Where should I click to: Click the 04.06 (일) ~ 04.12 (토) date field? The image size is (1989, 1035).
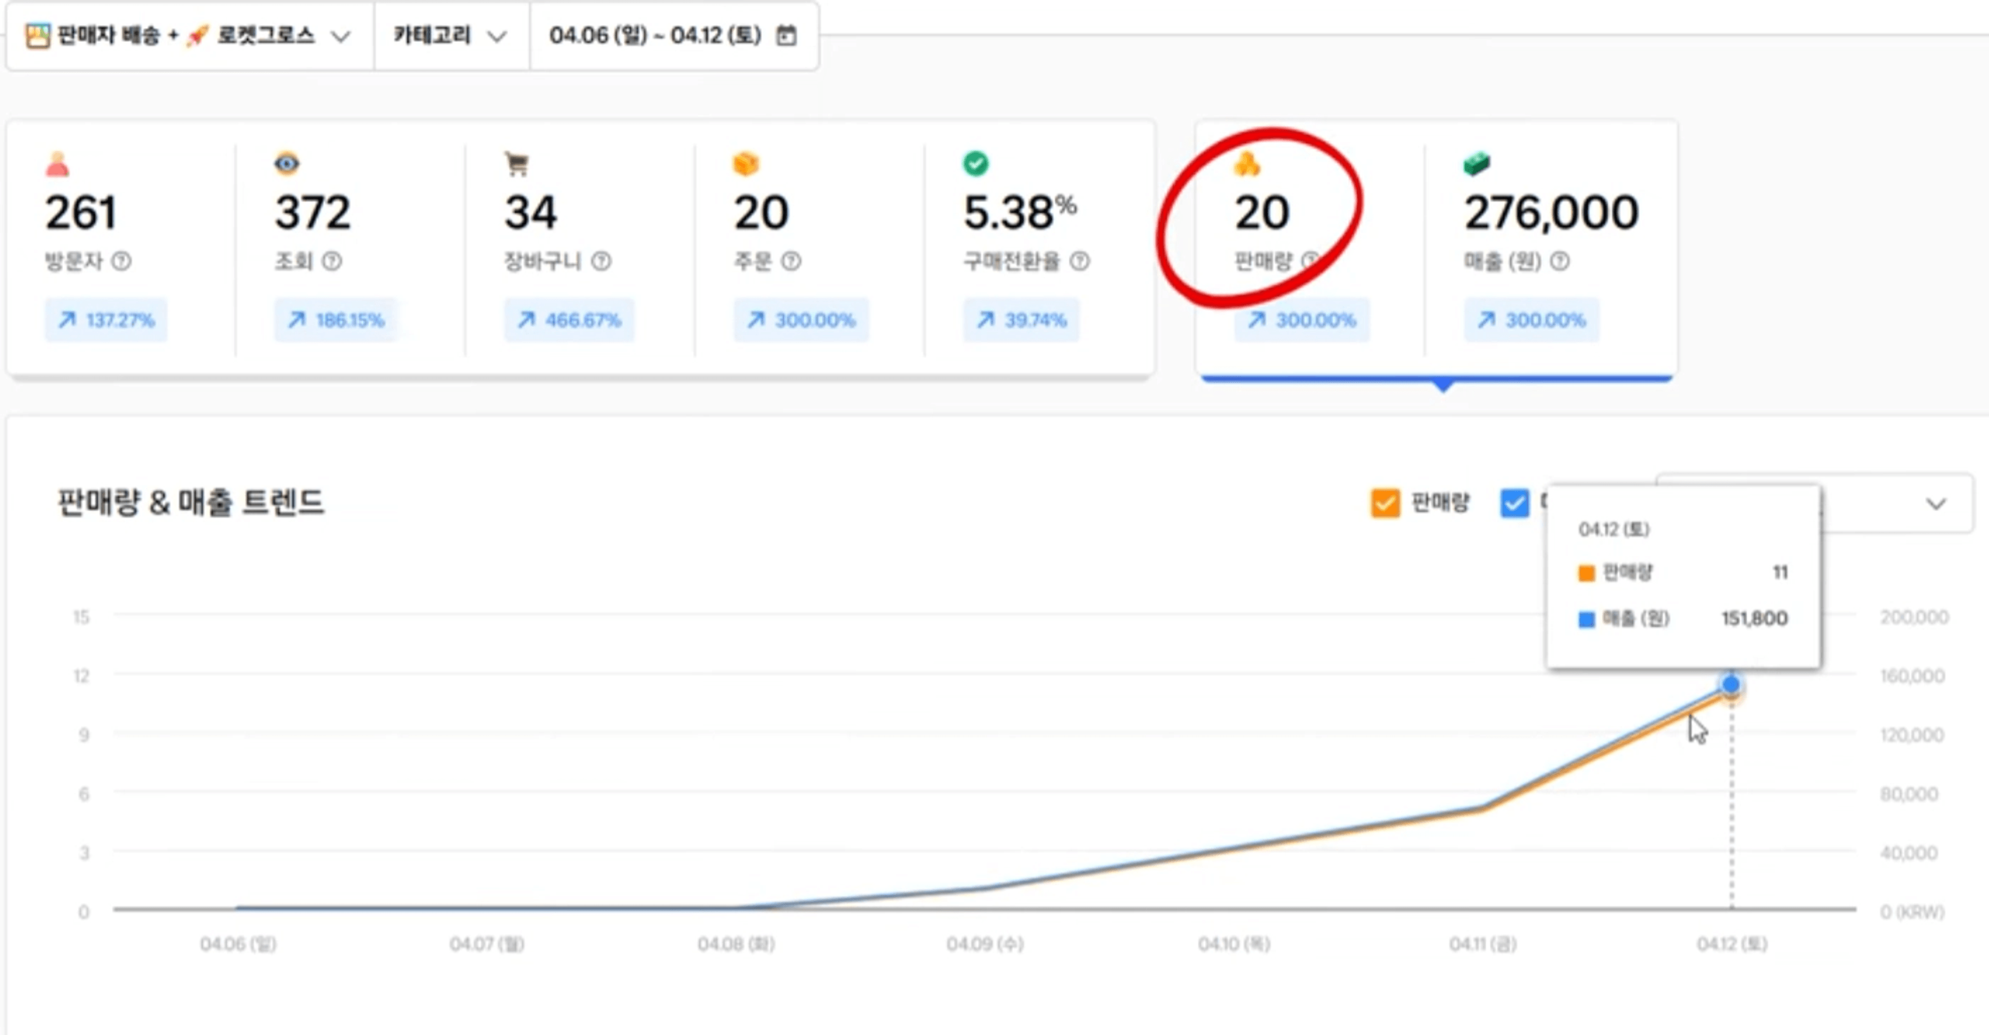point(655,36)
